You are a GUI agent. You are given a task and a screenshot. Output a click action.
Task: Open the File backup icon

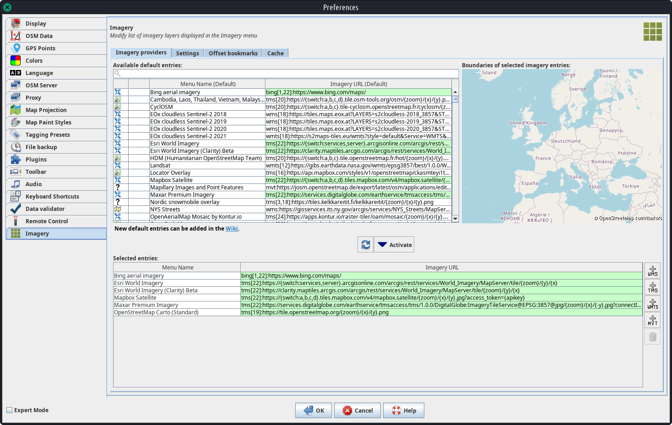pyautogui.click(x=16, y=147)
